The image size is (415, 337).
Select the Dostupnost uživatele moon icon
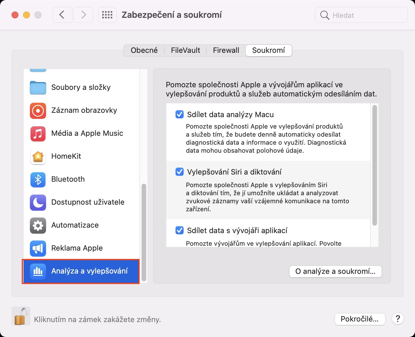coord(38,202)
